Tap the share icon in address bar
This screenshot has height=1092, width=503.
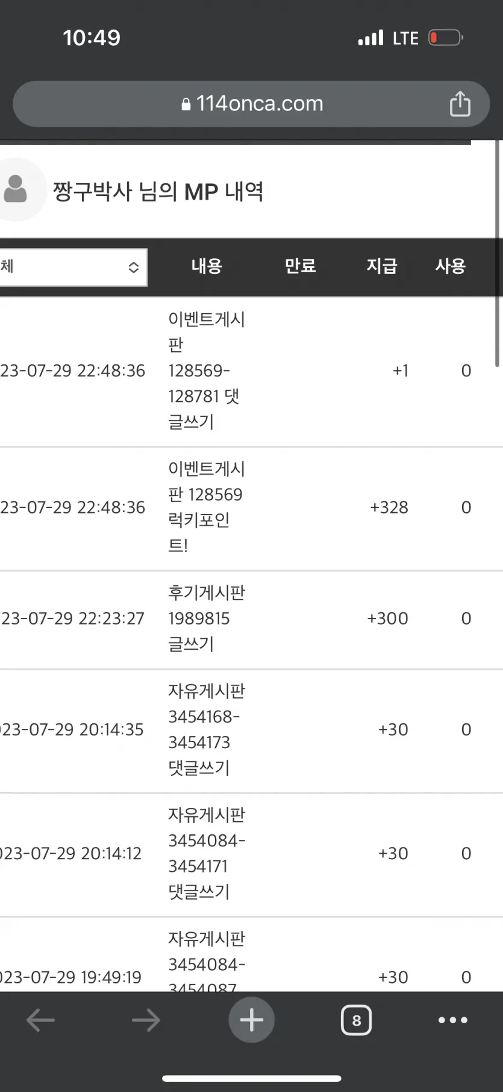460,103
